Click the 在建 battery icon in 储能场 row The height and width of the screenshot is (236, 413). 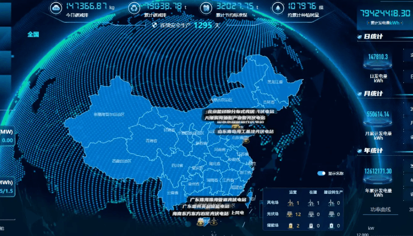(x=311, y=226)
